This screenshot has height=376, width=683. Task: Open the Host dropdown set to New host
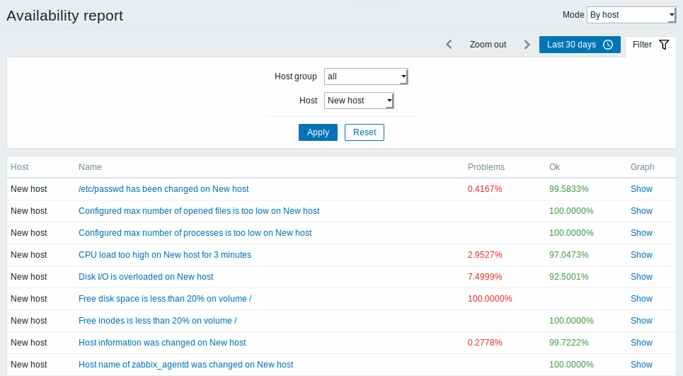359,101
